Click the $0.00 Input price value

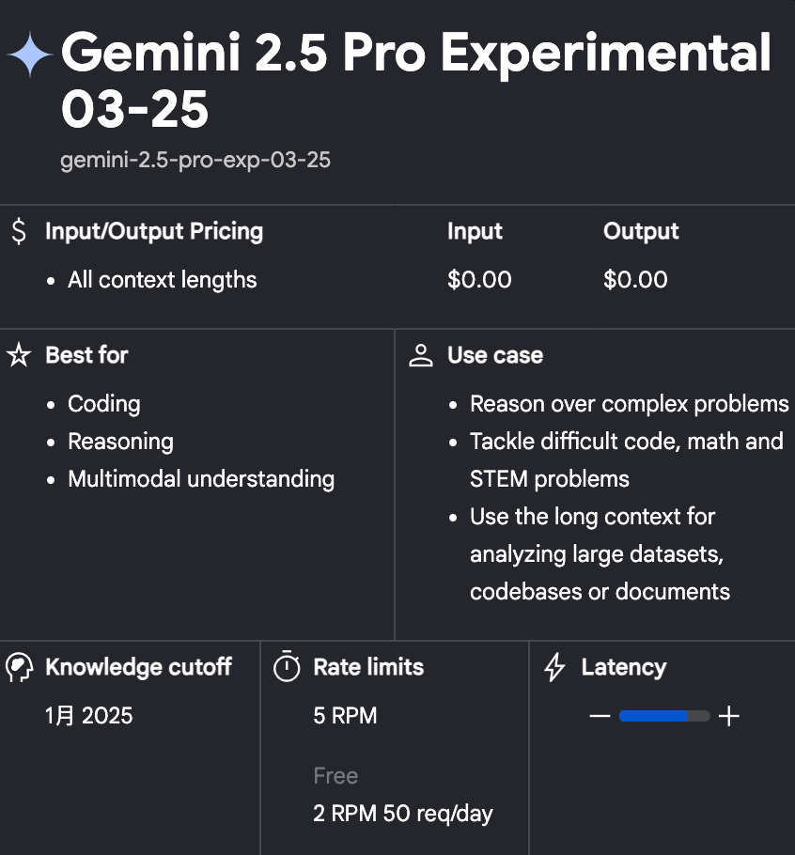coord(479,279)
